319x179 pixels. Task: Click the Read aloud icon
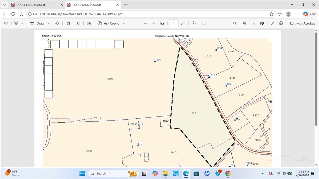click(78, 23)
